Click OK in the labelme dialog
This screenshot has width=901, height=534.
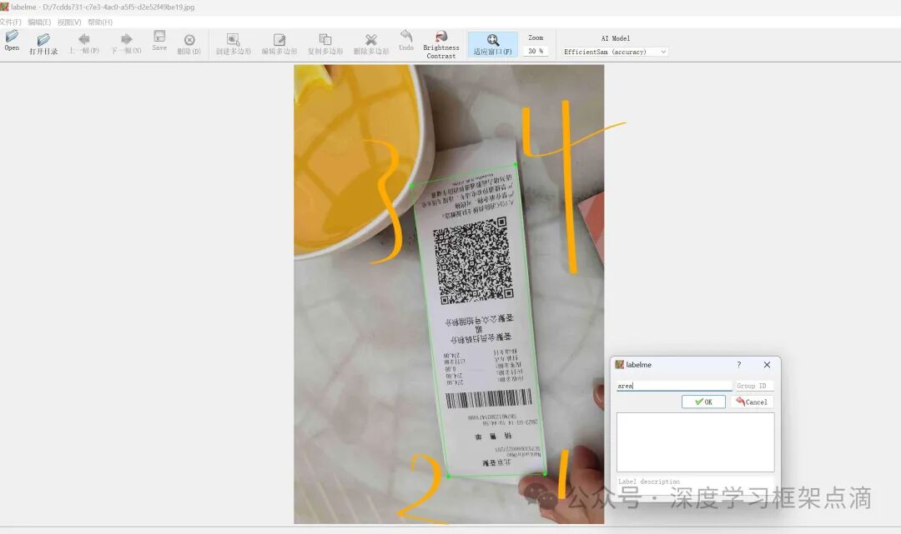(703, 402)
